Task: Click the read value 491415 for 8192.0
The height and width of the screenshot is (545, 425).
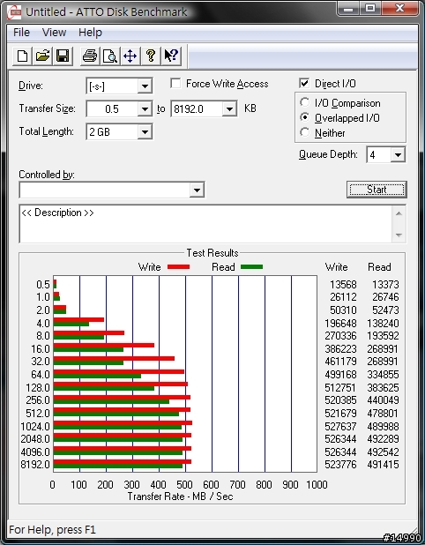Action: click(383, 465)
